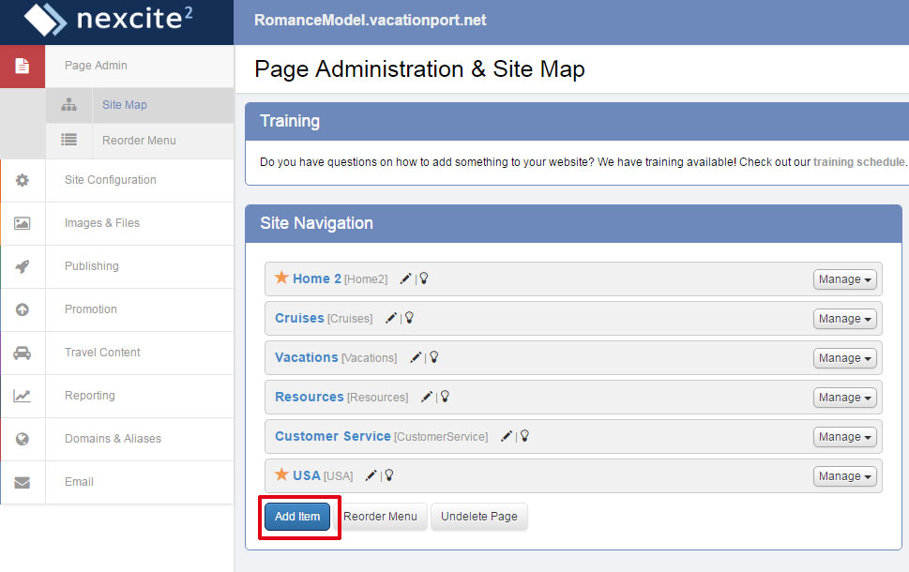Click the Reorder Menu button below the list
Screen dimensions: 909x572
coord(380,517)
